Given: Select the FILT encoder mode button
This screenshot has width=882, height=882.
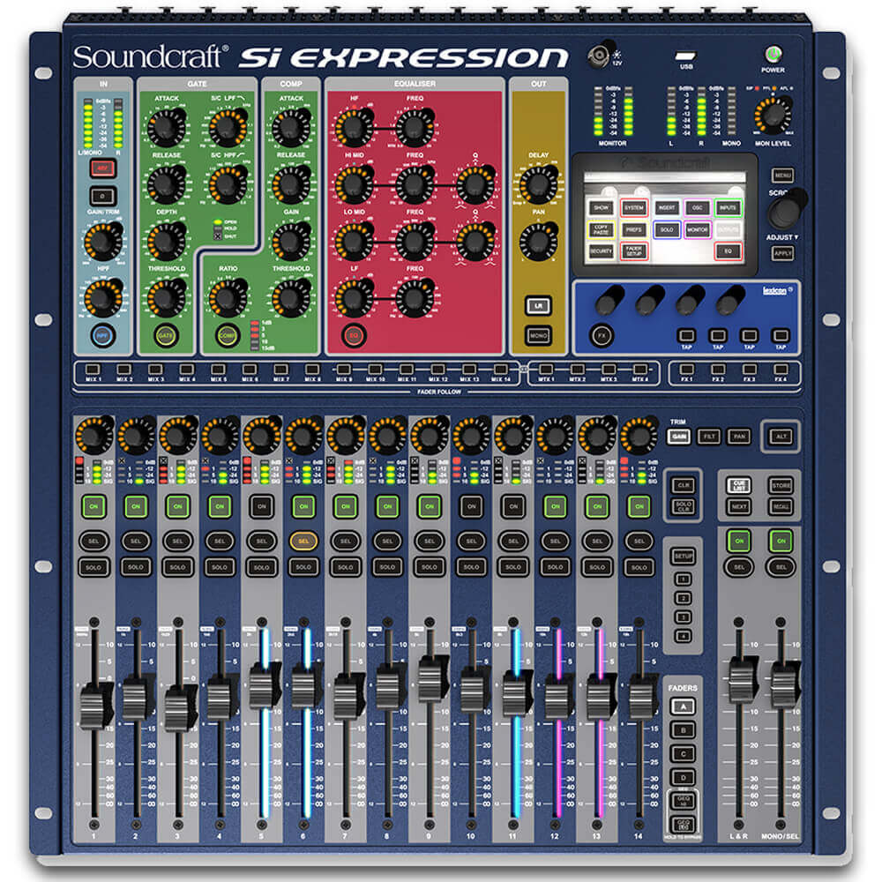Looking at the screenshot, I should 709,437.
